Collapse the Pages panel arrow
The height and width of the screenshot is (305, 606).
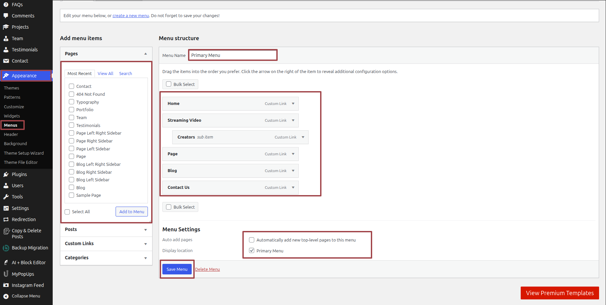click(146, 54)
